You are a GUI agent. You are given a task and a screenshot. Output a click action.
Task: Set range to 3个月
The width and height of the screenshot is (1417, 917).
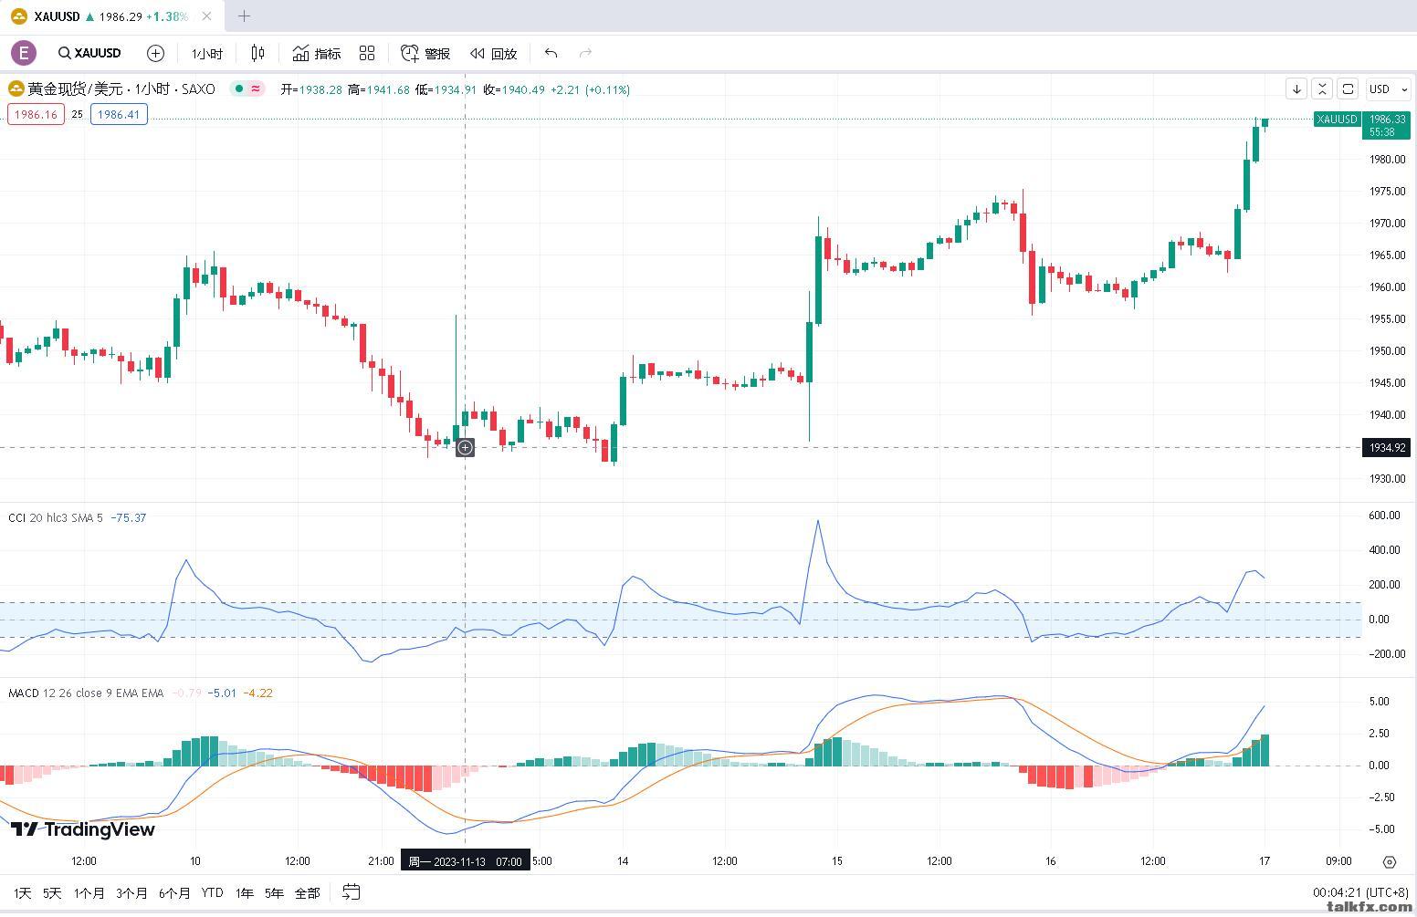(131, 892)
